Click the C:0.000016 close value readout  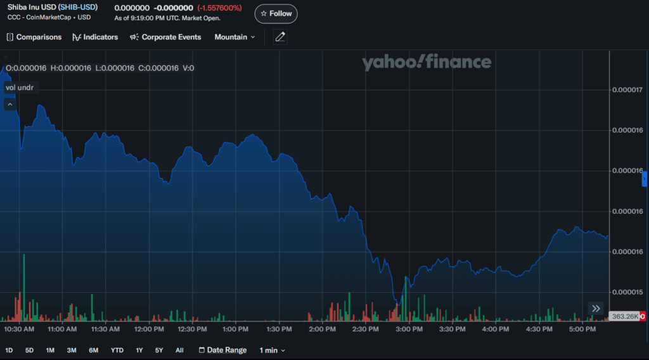click(158, 68)
